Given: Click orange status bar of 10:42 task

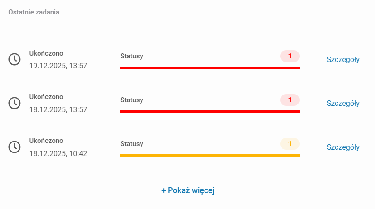Looking at the screenshot, I should pos(209,155).
